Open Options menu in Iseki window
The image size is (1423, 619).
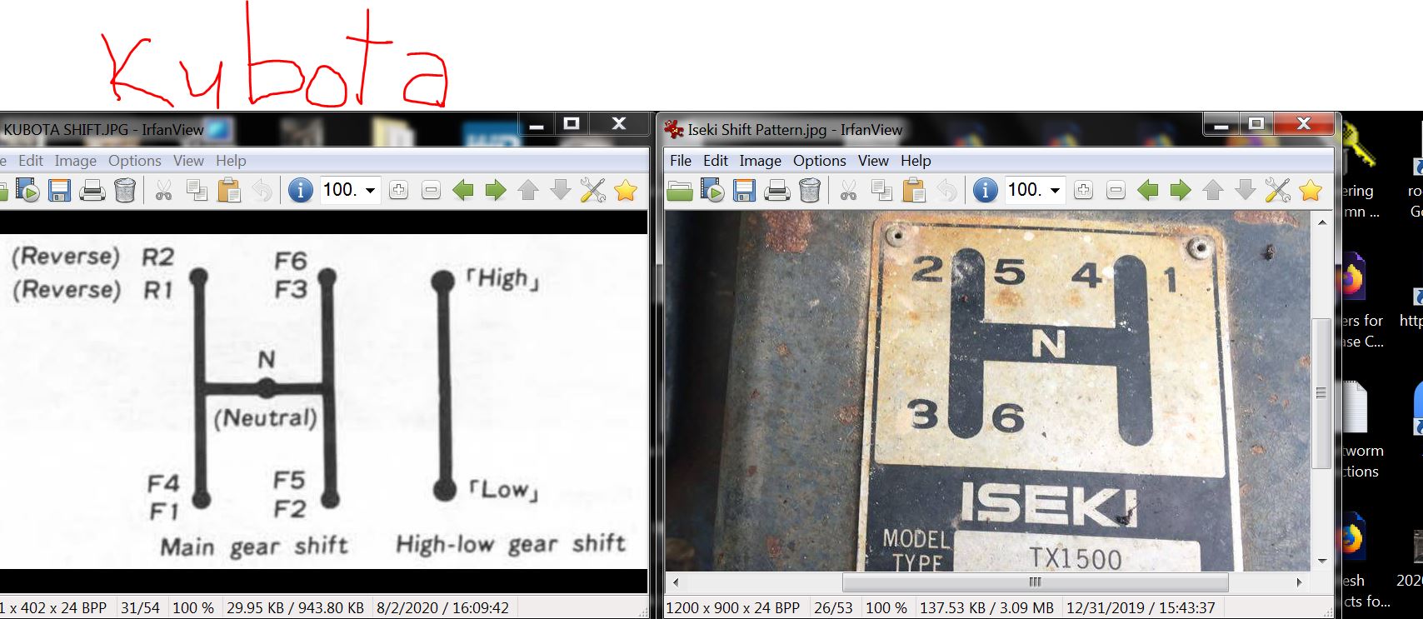(819, 161)
